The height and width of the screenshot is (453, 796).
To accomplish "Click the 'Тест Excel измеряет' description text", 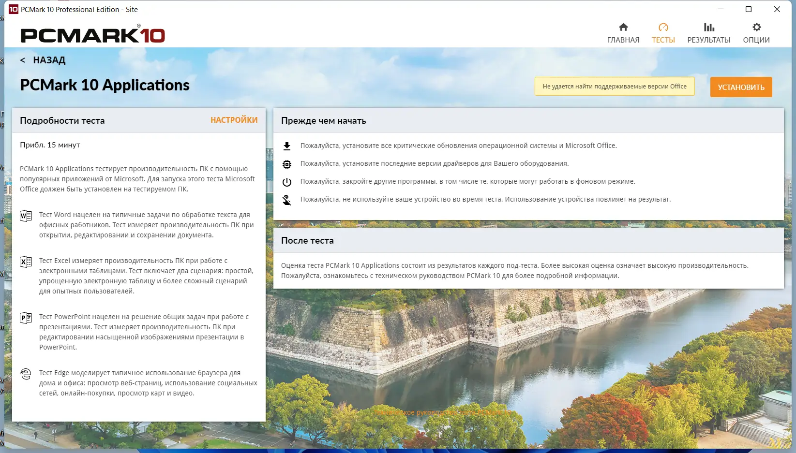I will click(147, 276).
